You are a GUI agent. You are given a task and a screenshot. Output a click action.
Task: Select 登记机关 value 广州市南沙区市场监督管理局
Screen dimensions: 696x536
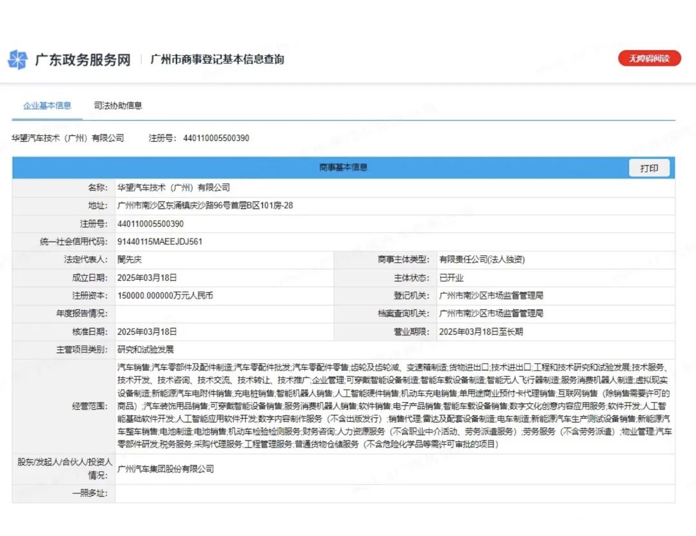[491, 296]
